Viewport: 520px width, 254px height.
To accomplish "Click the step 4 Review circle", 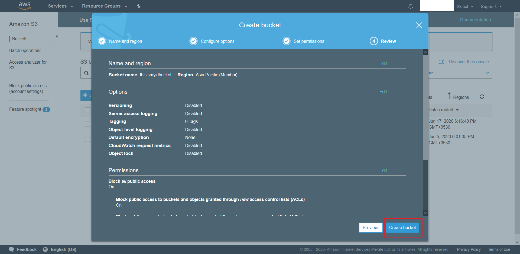I will (374, 41).
